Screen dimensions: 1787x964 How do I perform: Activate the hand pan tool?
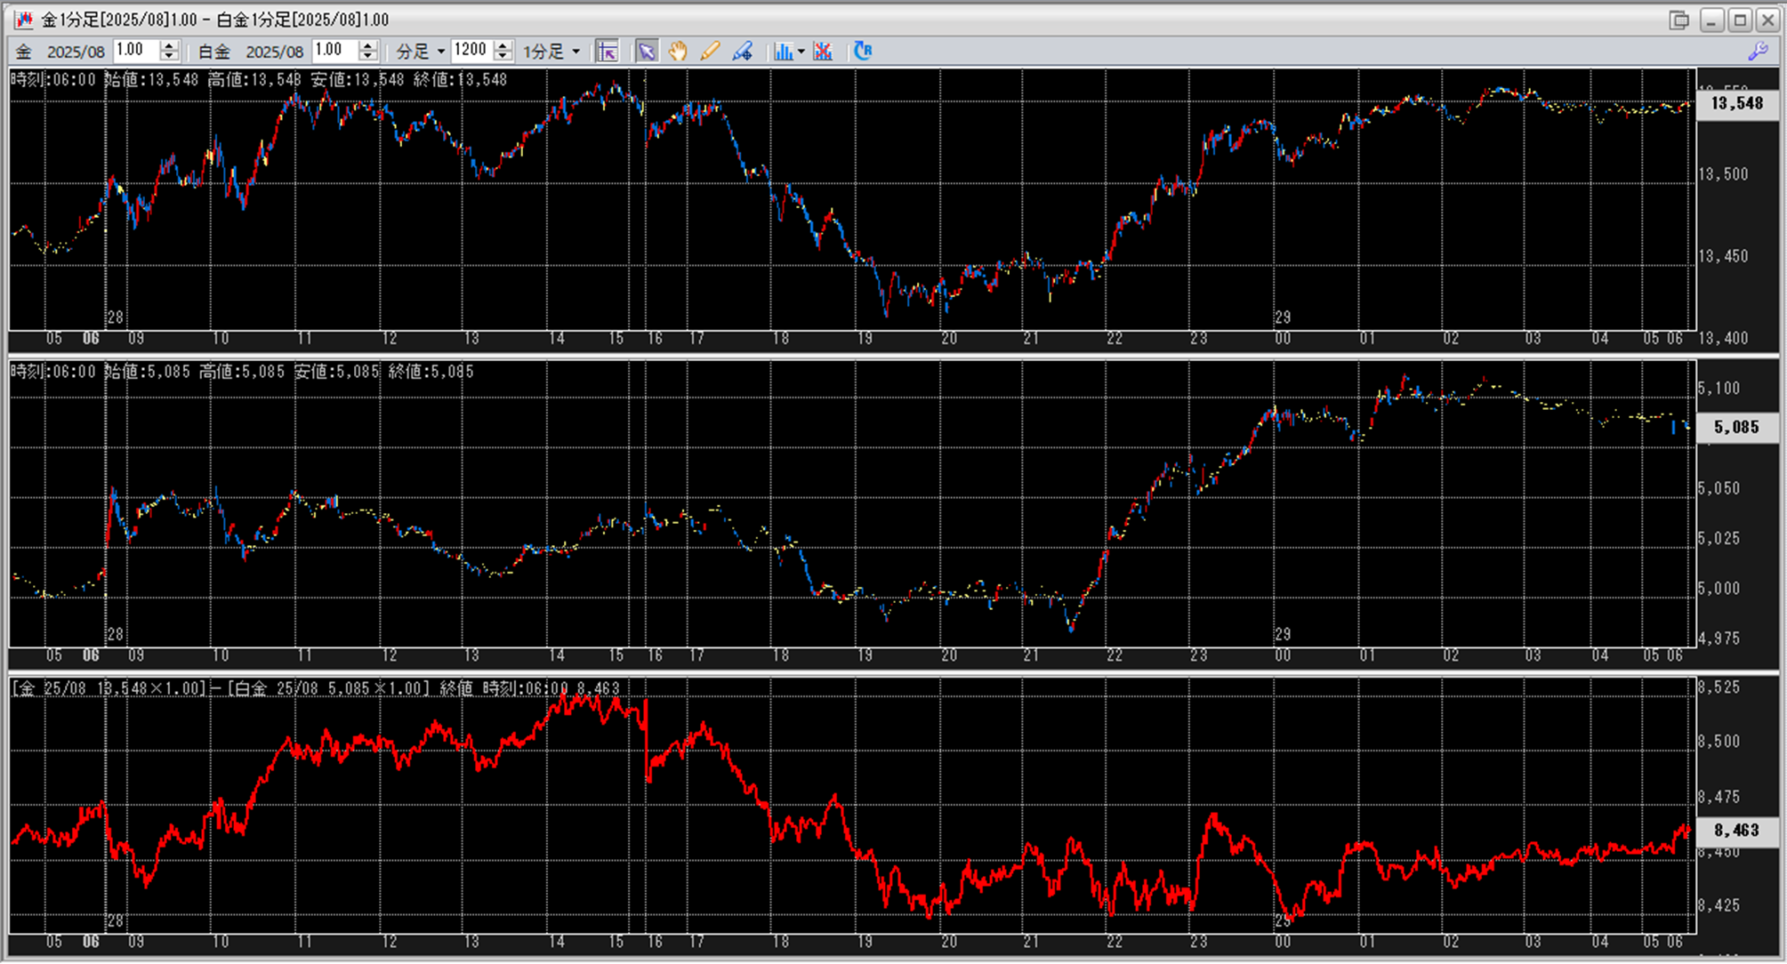point(678,52)
